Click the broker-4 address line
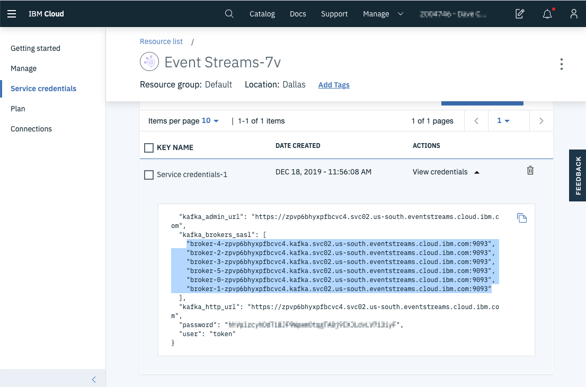The height and width of the screenshot is (387, 586). pyautogui.click(x=341, y=244)
